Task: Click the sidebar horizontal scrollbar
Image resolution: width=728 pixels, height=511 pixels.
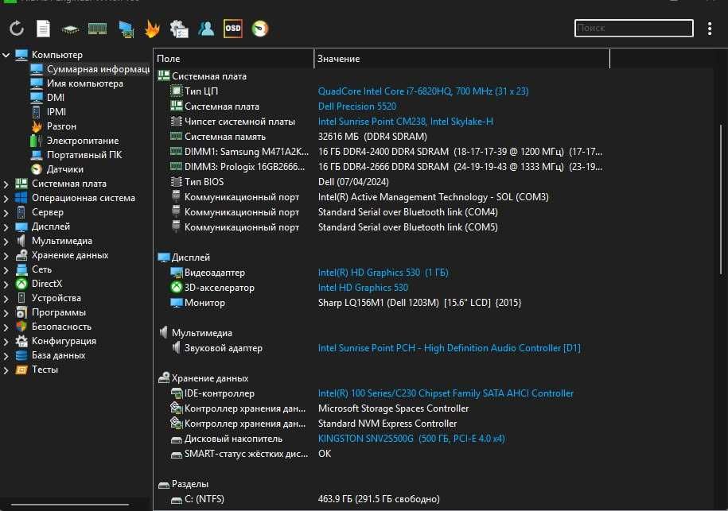Action: click(x=70, y=505)
